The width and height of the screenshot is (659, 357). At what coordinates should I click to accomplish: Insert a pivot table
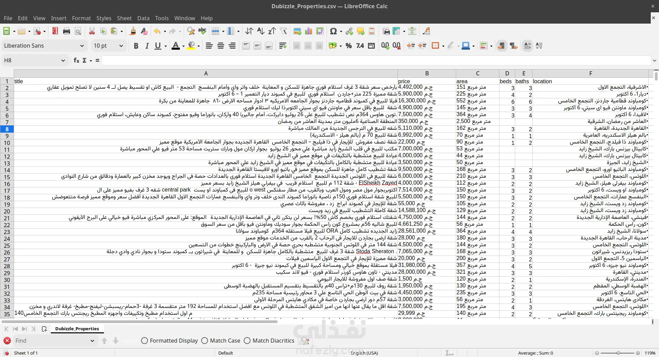click(320, 31)
